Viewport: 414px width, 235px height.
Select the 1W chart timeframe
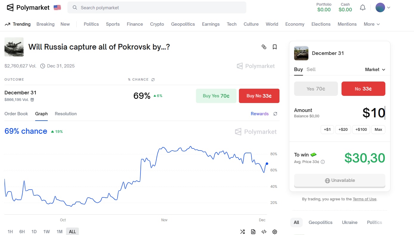coord(47,231)
